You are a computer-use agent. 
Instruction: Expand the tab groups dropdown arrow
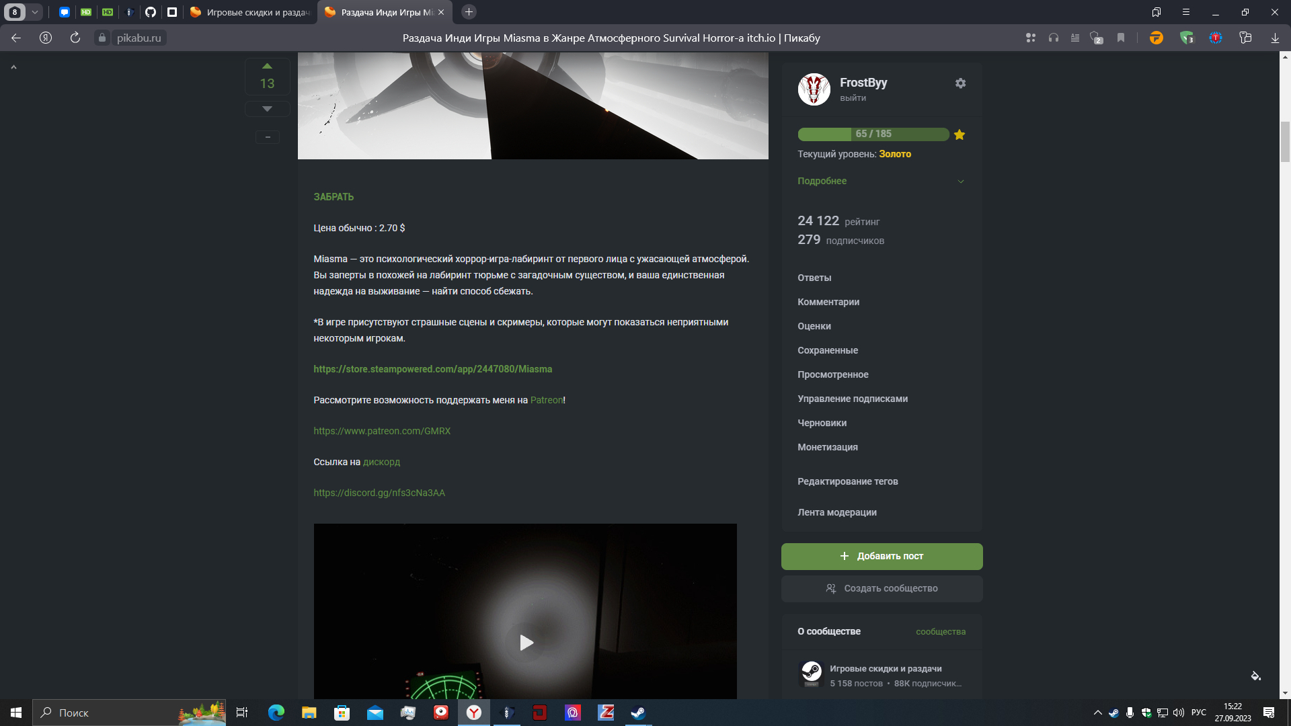(x=34, y=12)
